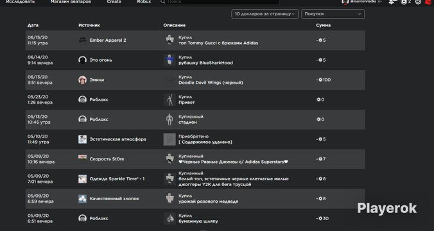Click the Эмили avatar icon
Viewport: 434px width, 231px height.
coord(82,80)
